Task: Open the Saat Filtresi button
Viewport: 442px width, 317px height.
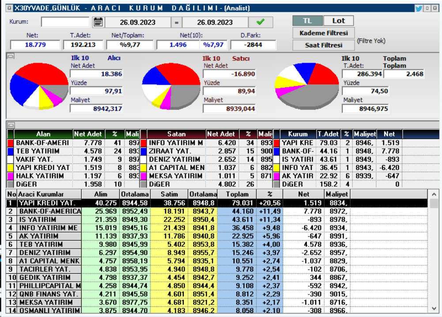Action: [324, 45]
